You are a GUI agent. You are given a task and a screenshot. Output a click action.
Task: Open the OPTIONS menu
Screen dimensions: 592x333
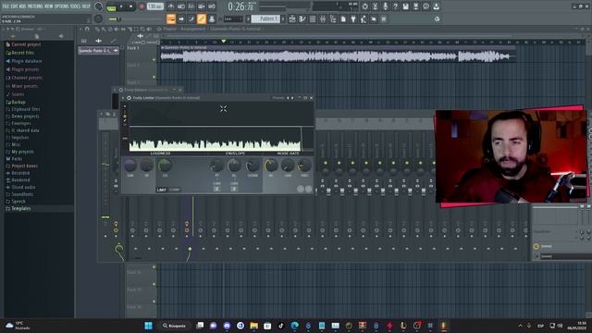[x=62, y=6]
